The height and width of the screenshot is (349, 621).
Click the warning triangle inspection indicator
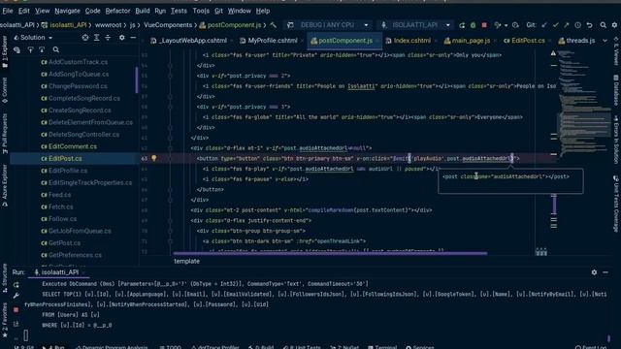pyautogui.click(x=553, y=53)
